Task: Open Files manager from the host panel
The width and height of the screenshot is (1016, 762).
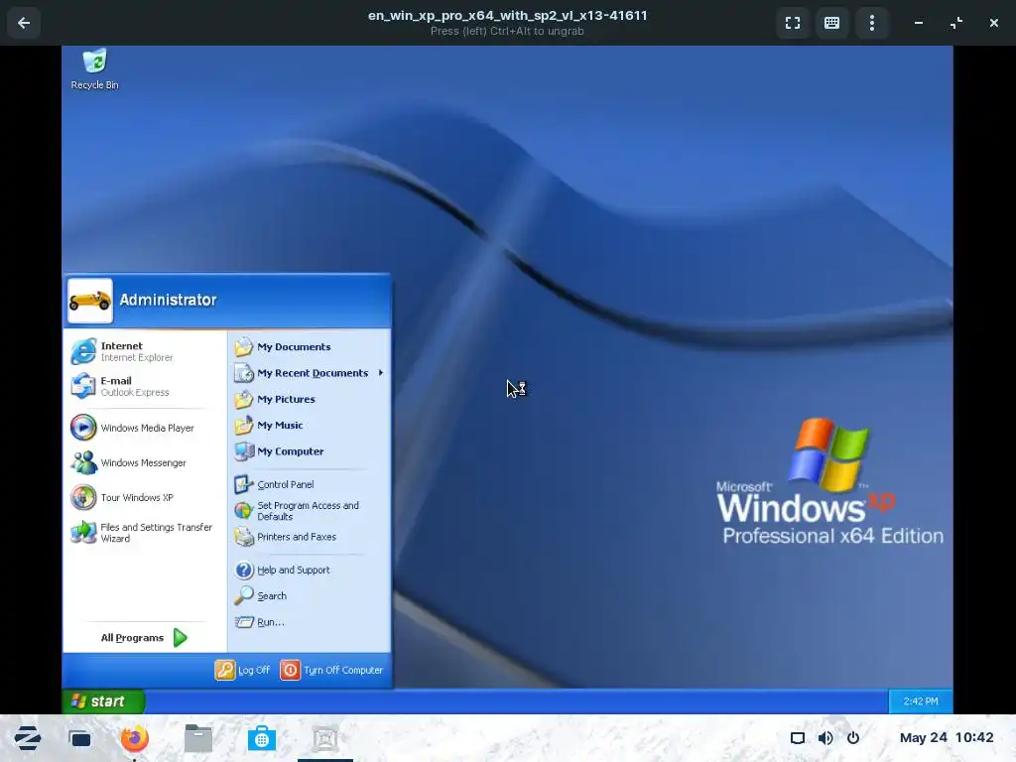Action: [x=198, y=738]
